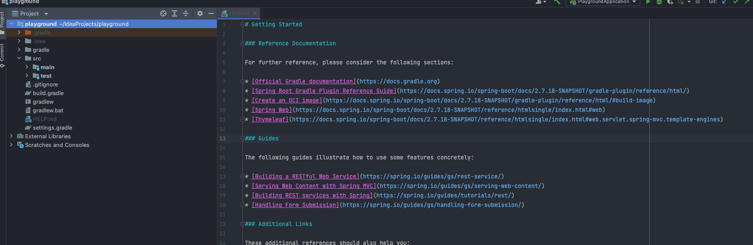This screenshot has width=753, height=245.
Task: Expand the .gradle folder
Action: pos(19,32)
